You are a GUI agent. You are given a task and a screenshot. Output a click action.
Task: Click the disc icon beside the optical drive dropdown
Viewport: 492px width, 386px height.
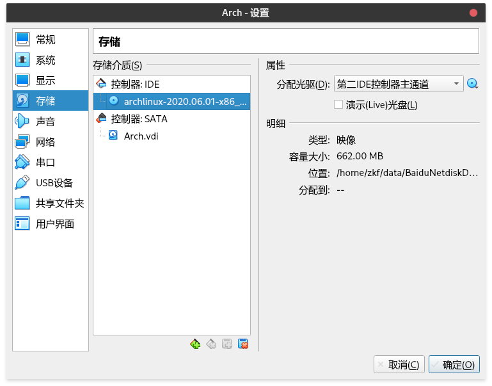[x=473, y=84]
